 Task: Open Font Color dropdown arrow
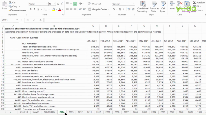[62, 9]
